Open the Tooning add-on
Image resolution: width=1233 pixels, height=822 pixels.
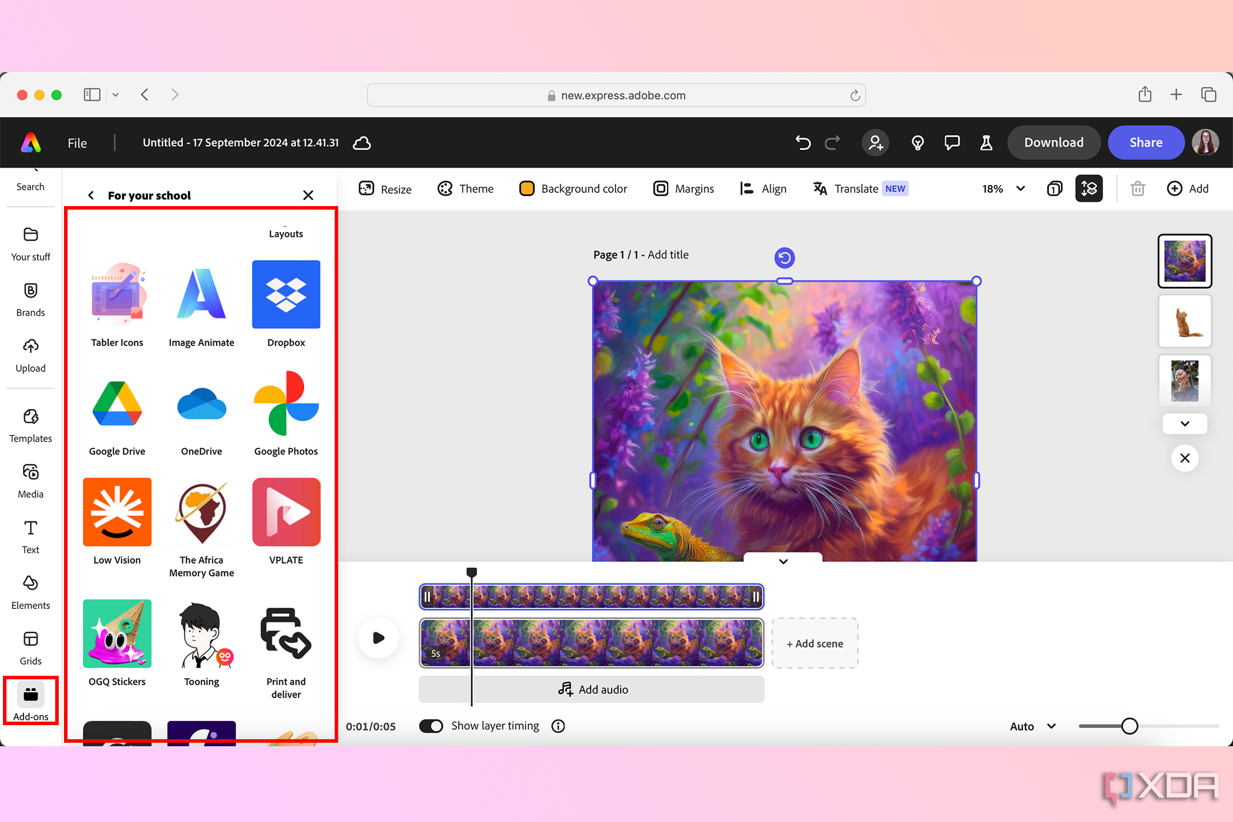pos(201,644)
